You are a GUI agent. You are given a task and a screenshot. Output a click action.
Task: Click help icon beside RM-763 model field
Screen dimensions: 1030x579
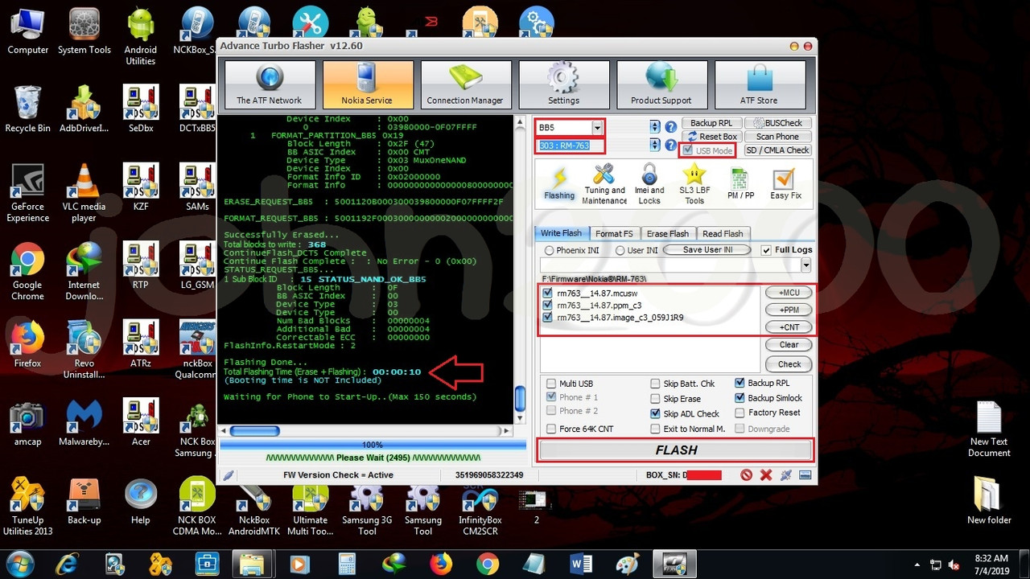[670, 146]
